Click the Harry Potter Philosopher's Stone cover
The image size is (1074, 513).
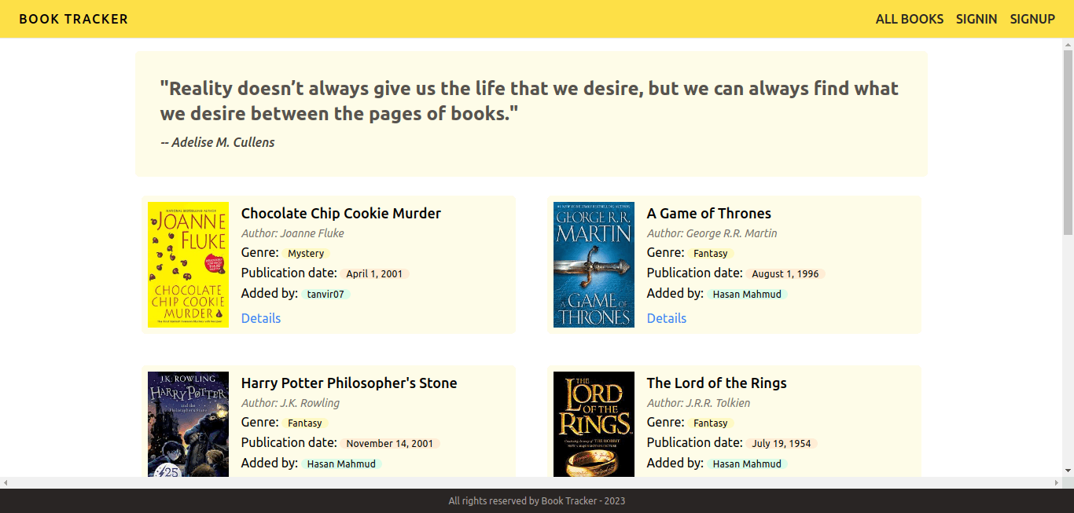coord(188,424)
